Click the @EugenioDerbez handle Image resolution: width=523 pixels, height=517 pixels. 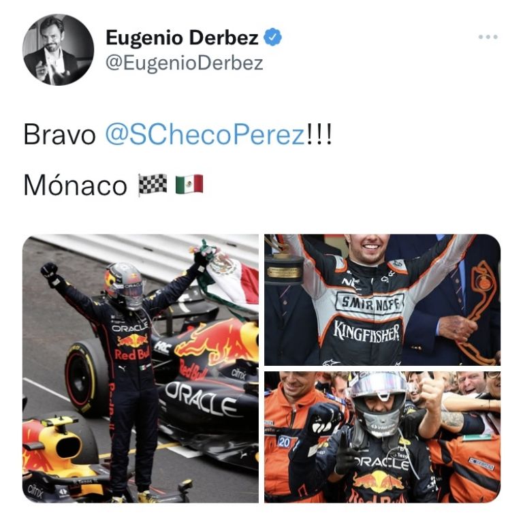pyautogui.click(x=185, y=63)
